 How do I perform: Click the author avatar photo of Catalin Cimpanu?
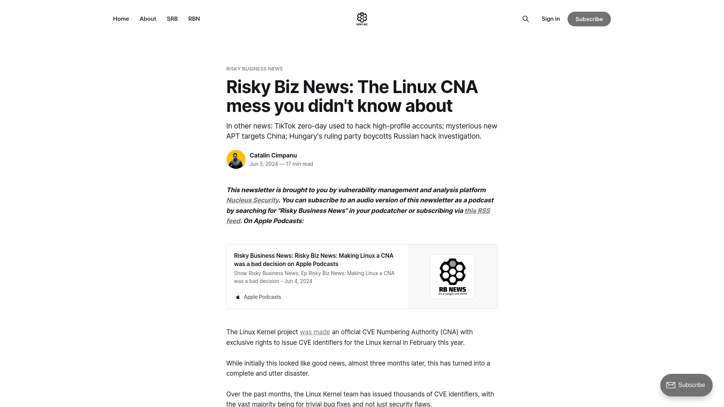(x=235, y=159)
